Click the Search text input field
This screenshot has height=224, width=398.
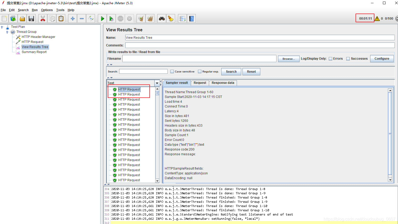[x=143, y=71]
